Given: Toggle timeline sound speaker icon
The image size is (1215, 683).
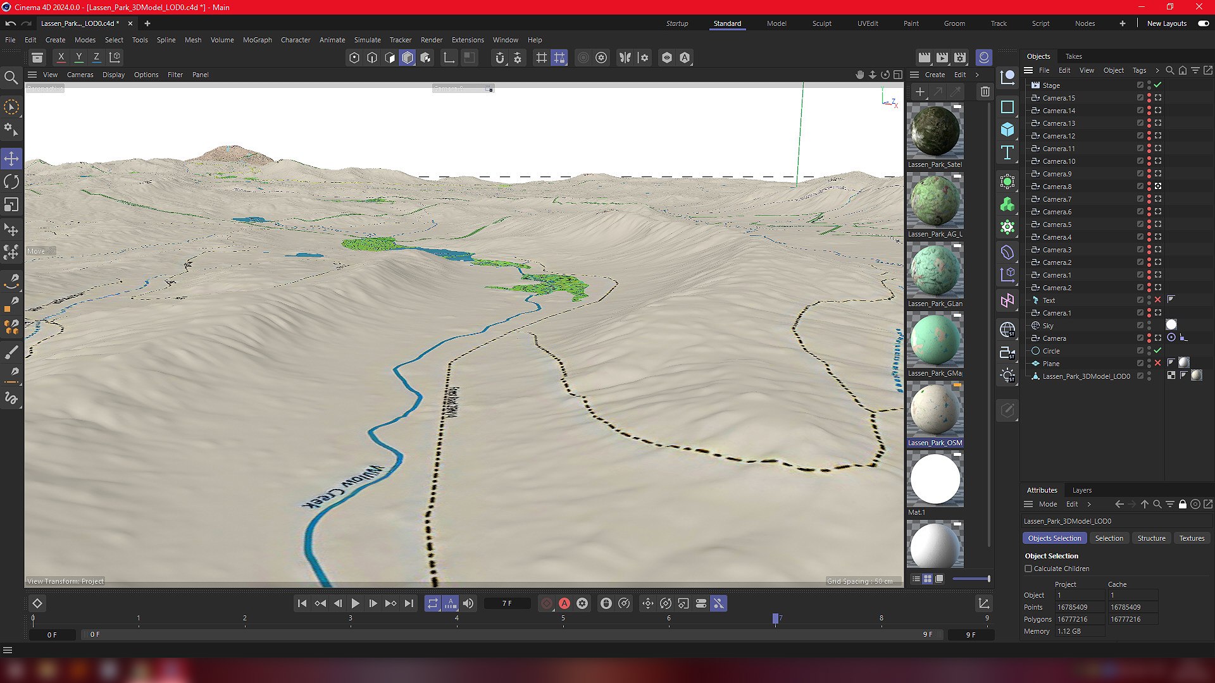Looking at the screenshot, I should pyautogui.click(x=468, y=603).
